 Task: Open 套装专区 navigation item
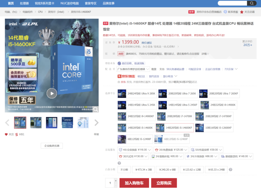91,3
